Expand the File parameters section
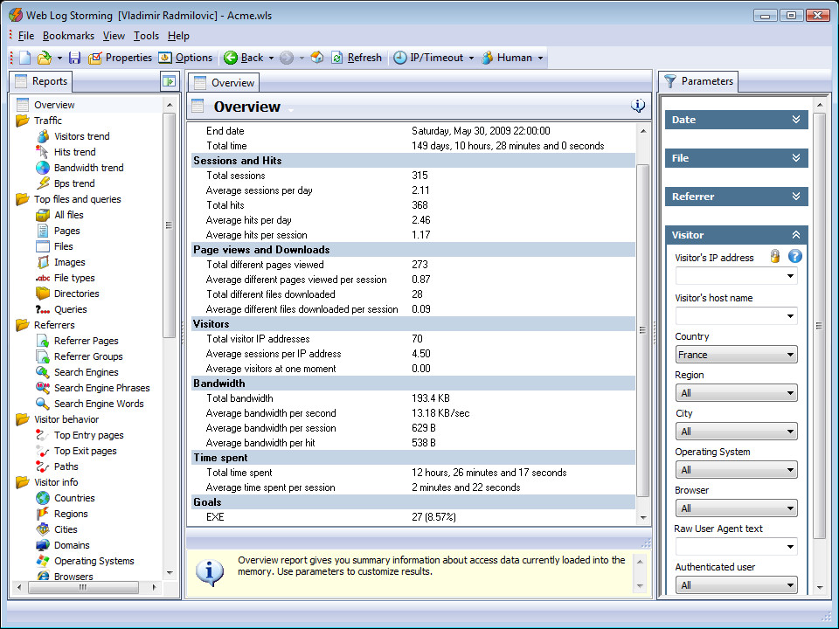The width and height of the screenshot is (839, 629). (736, 158)
